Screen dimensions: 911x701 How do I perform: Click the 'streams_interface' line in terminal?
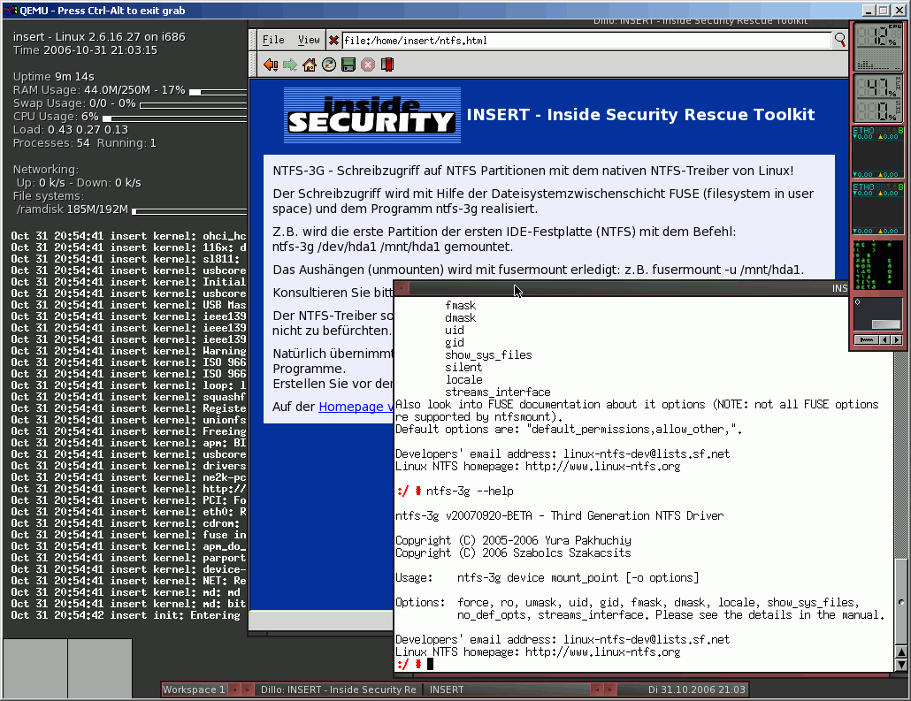click(497, 392)
